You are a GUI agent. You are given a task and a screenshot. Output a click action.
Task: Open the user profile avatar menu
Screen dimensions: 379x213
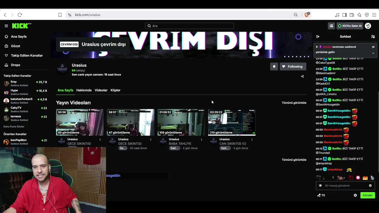[368, 26]
